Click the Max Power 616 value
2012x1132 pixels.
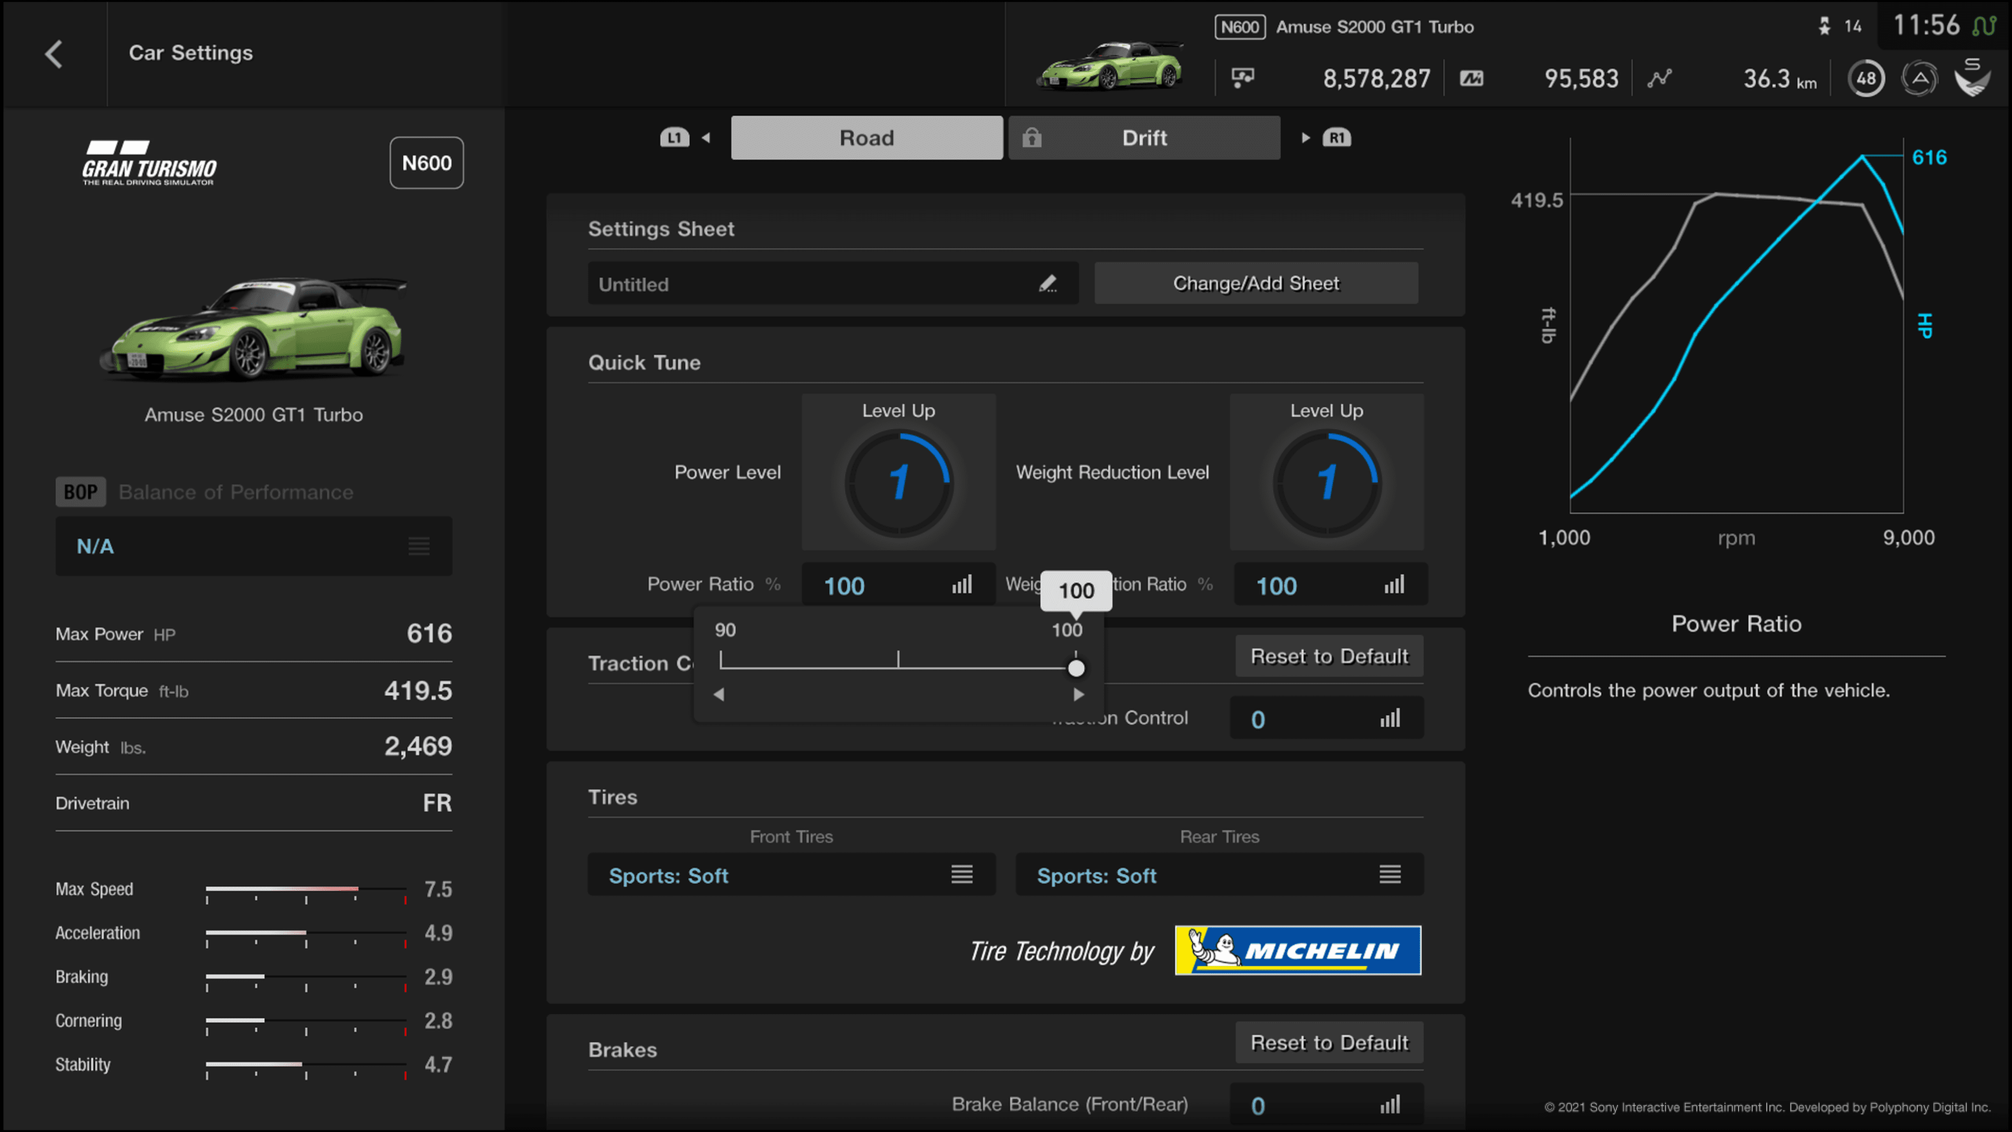coord(429,633)
